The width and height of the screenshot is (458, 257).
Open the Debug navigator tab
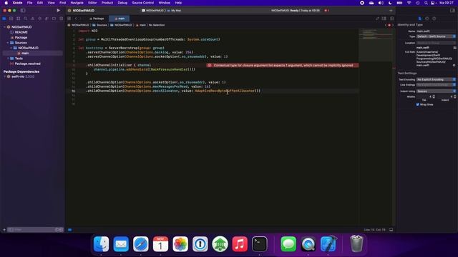(47, 19)
